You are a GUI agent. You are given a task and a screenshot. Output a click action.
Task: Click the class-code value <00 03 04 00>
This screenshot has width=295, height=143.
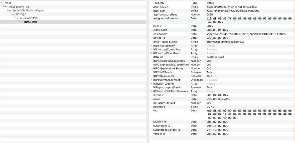[217, 30]
